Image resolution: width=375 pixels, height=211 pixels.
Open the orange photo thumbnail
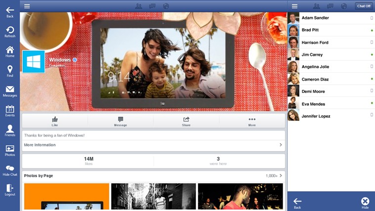[67, 197]
